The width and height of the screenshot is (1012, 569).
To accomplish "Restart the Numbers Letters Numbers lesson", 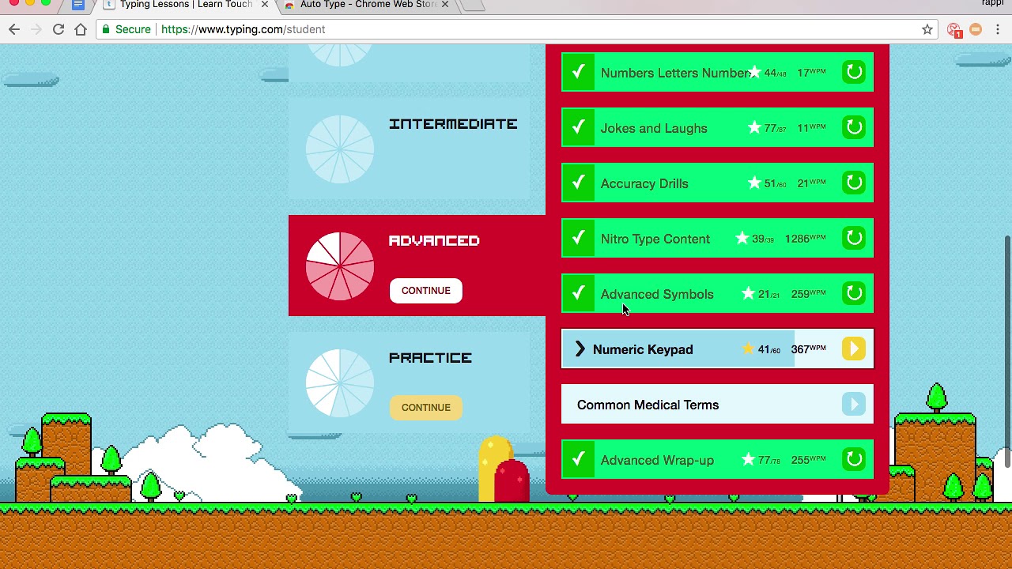I will click(854, 72).
